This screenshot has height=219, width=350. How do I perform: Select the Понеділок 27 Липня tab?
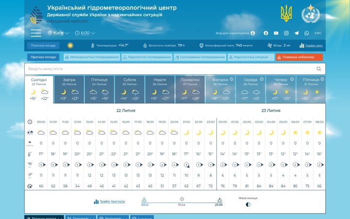tap(190, 90)
